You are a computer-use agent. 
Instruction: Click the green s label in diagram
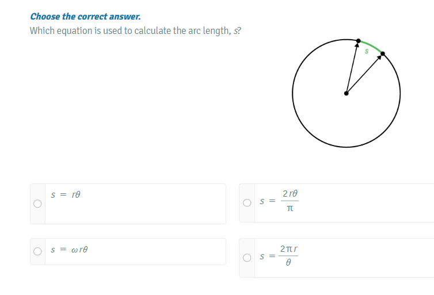367,51
